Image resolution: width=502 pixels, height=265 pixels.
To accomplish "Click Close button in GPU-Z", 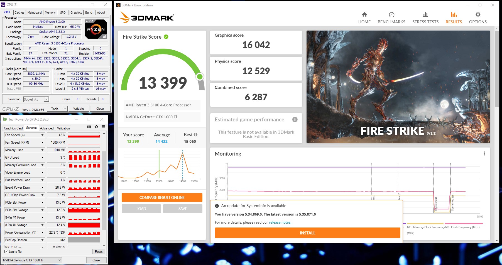I will pyautogui.click(x=96, y=260).
